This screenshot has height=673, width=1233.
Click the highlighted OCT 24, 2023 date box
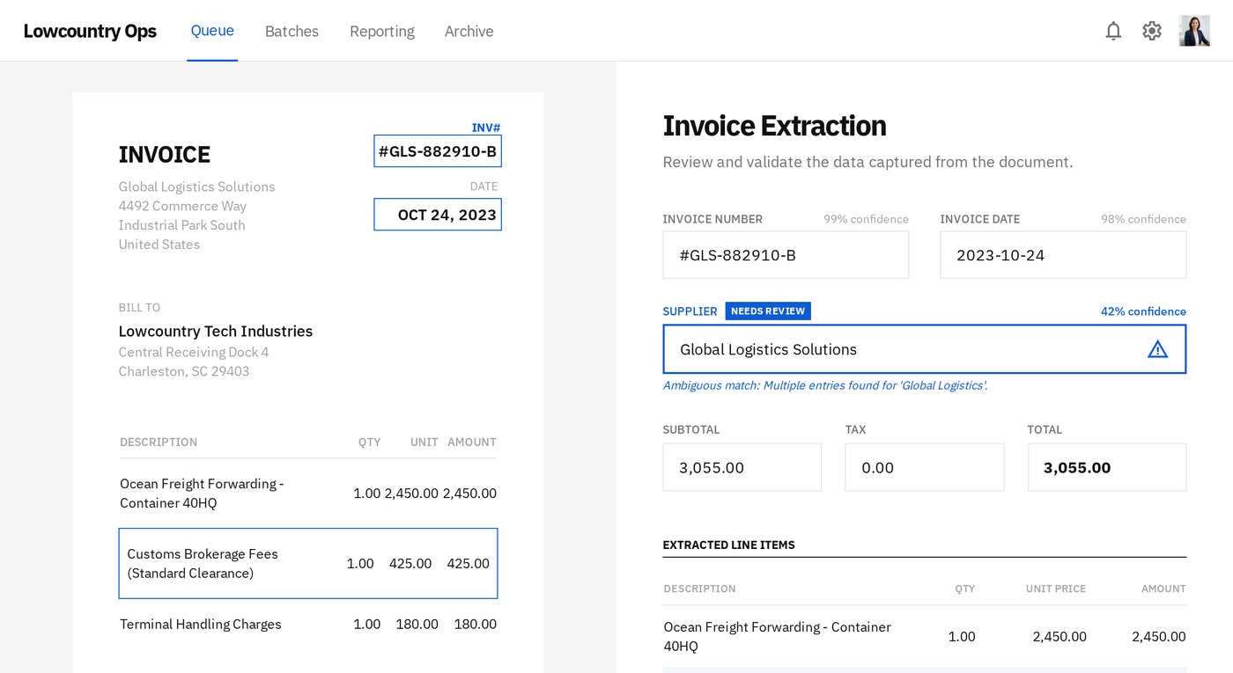tap(438, 215)
